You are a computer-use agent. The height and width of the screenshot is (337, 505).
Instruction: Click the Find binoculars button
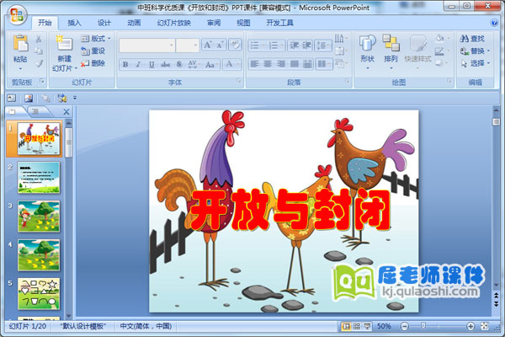[x=472, y=39]
